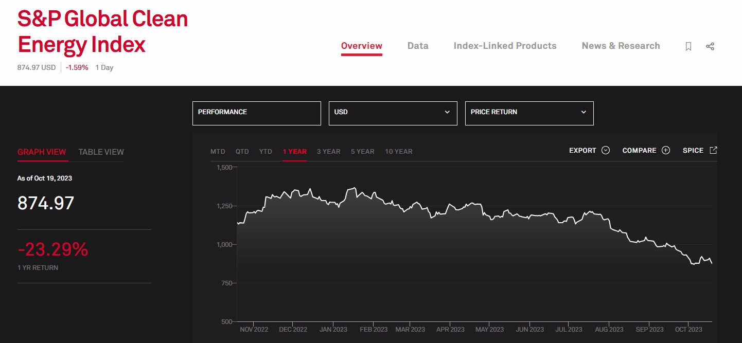Choose the QTD time range
Image resolution: width=742 pixels, height=343 pixels.
[x=242, y=151]
